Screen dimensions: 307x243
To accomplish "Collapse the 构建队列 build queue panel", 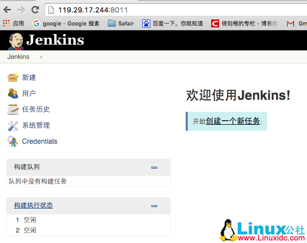I will pyautogui.click(x=154, y=168).
